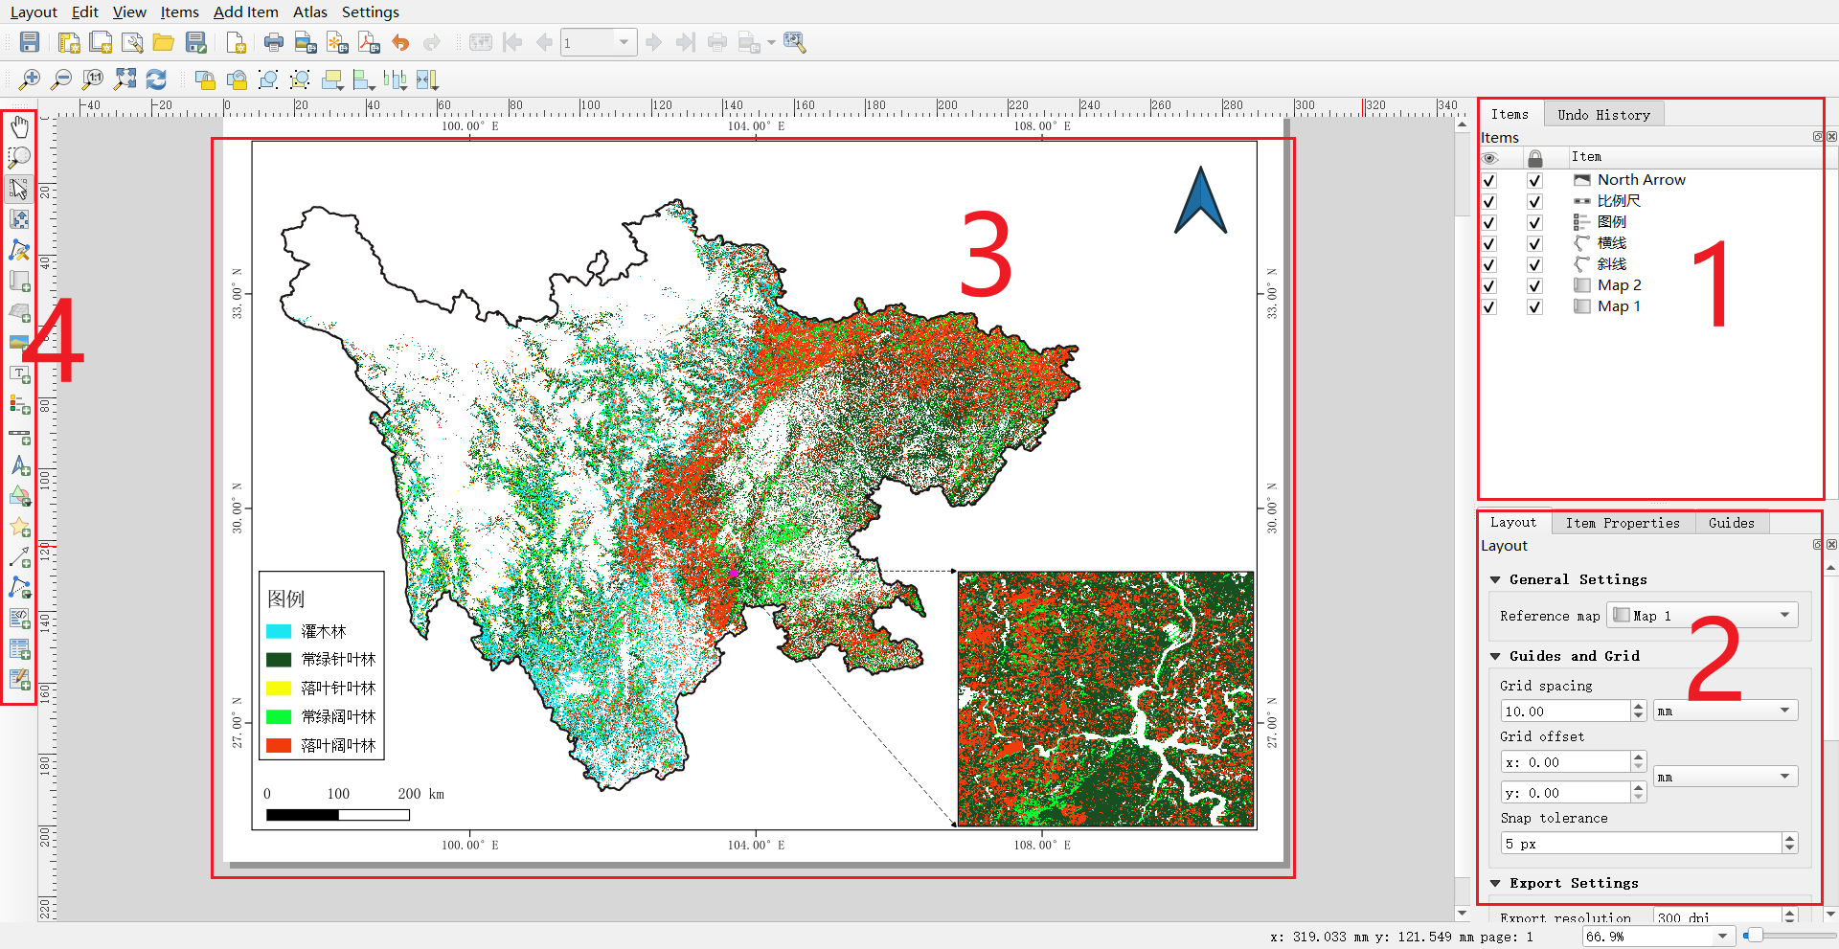
Task: Open the Reference map dropdown showing Map 1
Action: [x=1700, y=615]
